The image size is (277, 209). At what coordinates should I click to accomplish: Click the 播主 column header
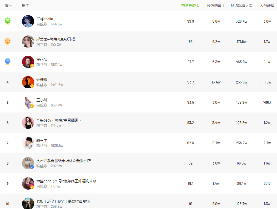point(26,6)
